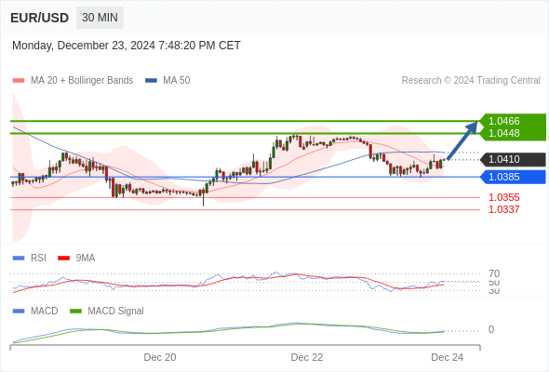Select the red 1.0337 support label

tap(504, 209)
